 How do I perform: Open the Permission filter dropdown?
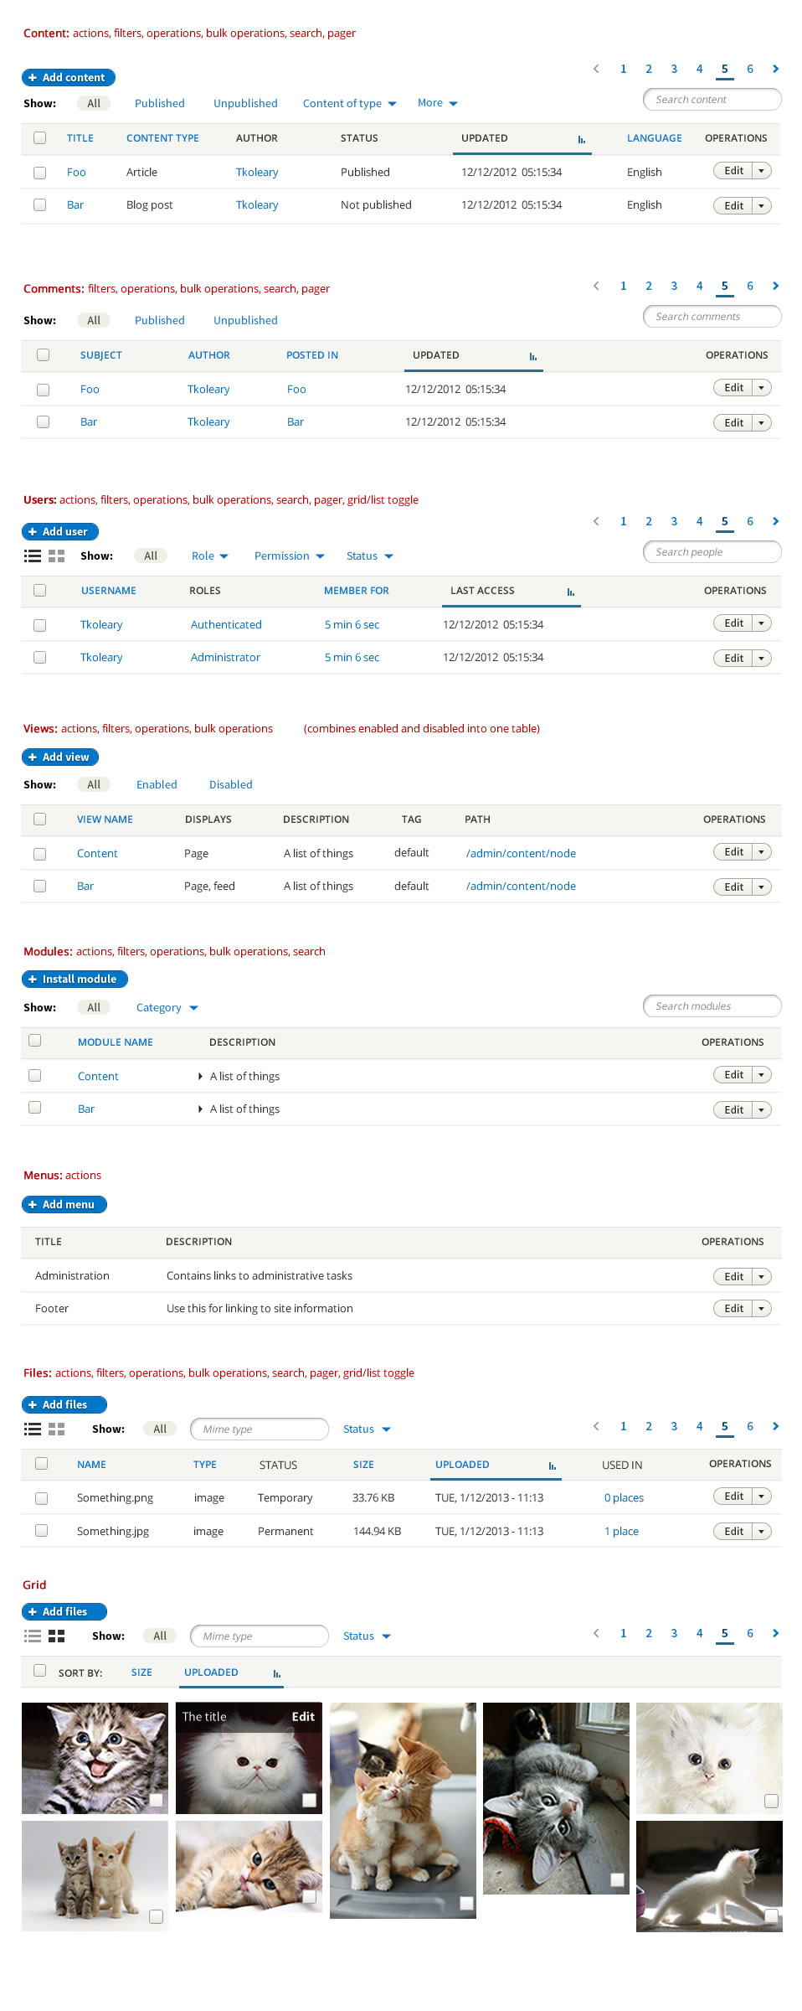290,556
